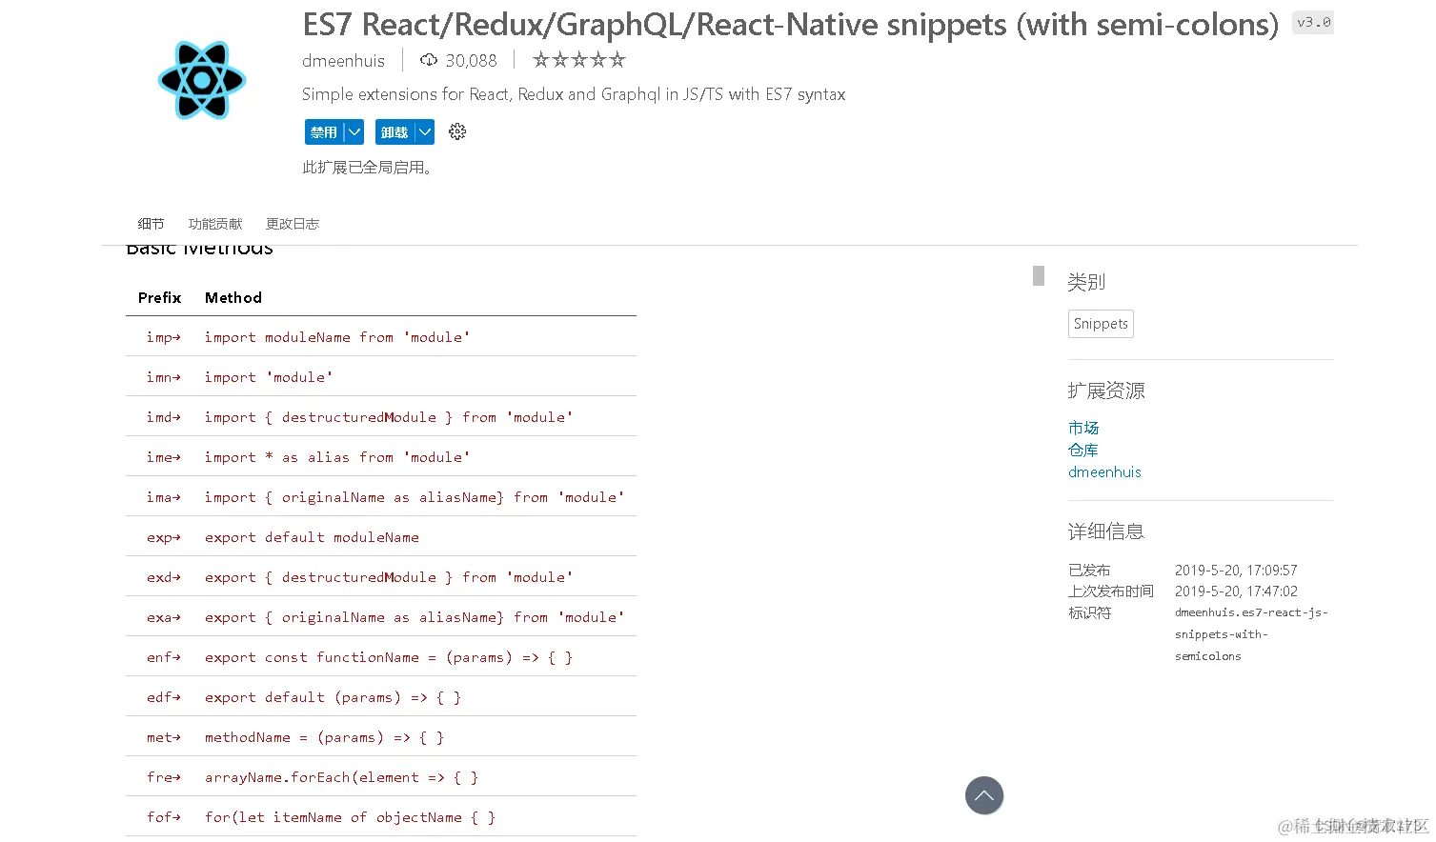
Task: Click "arrayName.forEach(element => { }" cell
Action: point(341,777)
